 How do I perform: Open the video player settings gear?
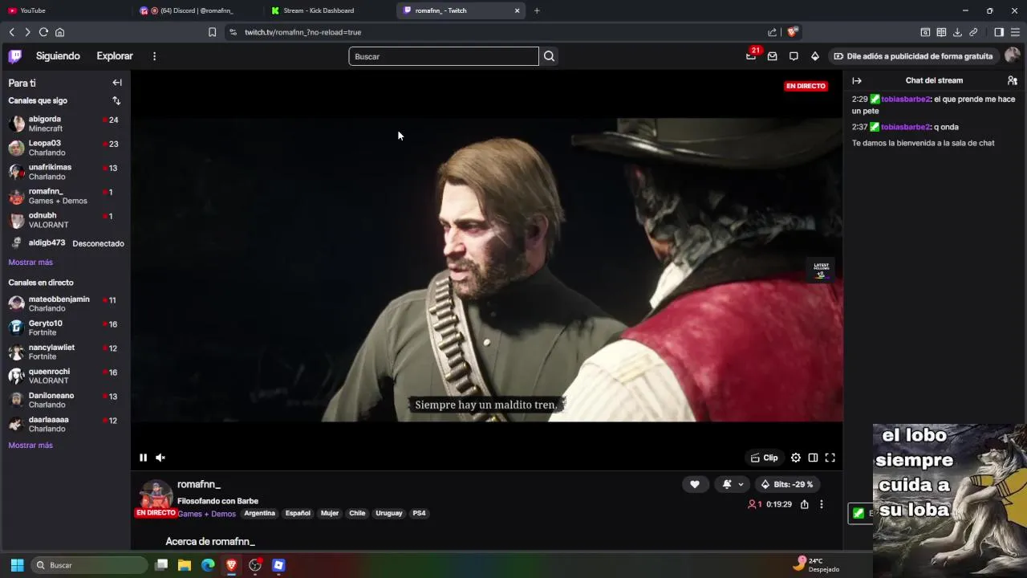796,458
